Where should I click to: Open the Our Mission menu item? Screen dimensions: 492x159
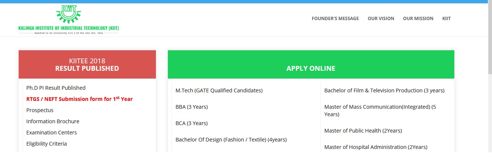click(418, 19)
